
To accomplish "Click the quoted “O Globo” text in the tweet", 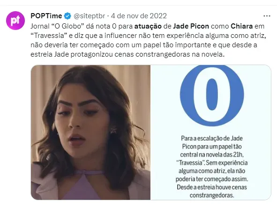I will [67, 26].
